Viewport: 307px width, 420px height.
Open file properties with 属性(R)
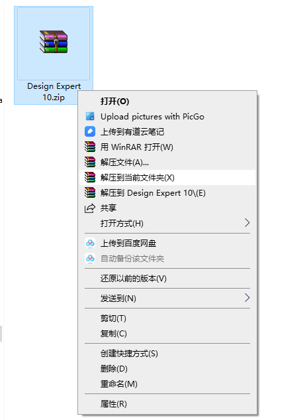(x=167, y=404)
